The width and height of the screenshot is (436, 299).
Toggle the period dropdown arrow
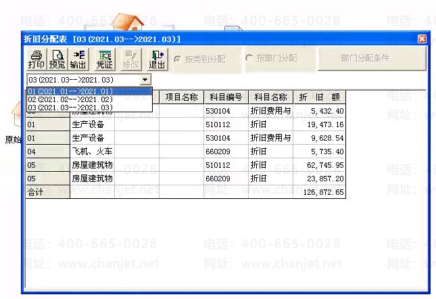pyautogui.click(x=145, y=80)
